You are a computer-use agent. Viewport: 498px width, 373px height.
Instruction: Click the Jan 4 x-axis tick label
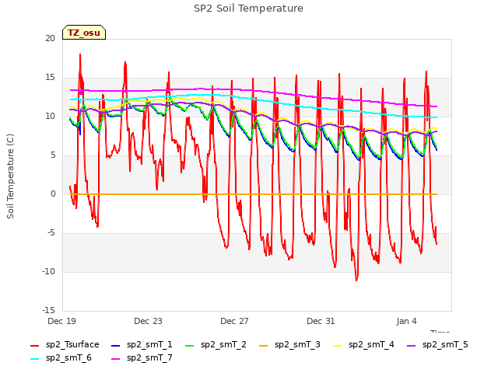click(x=406, y=321)
